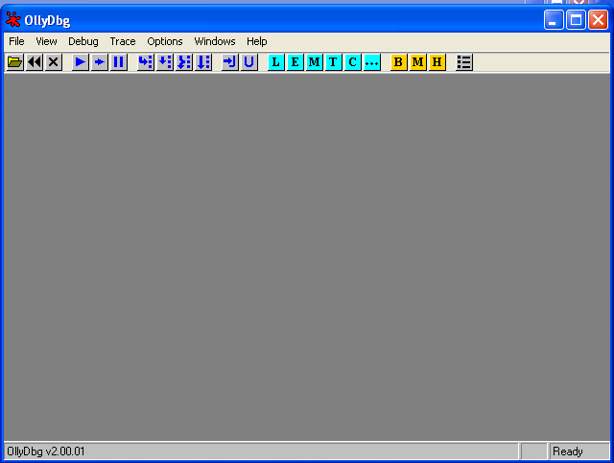Show CPU window with the C icon
The image size is (614, 463).
point(353,62)
